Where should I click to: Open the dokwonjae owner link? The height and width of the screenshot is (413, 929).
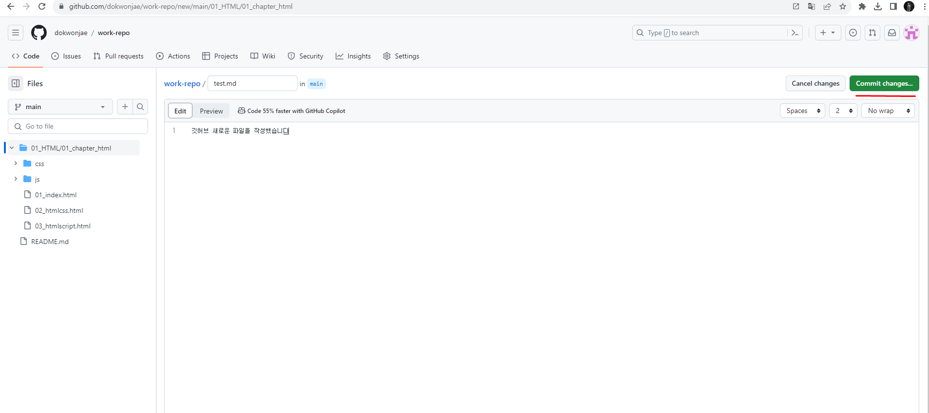click(x=71, y=33)
